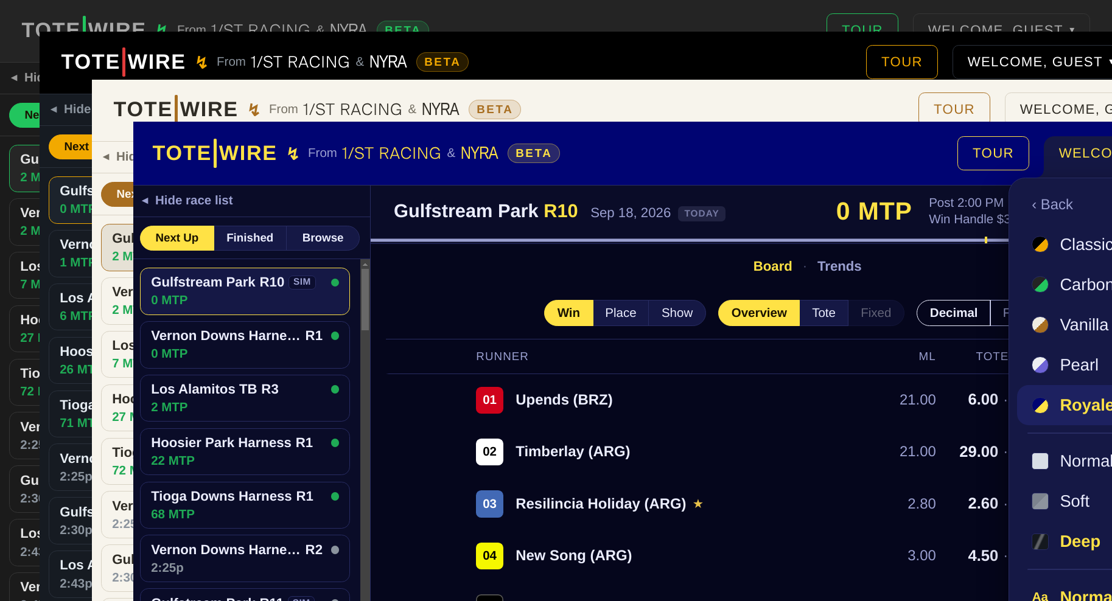The image size is (1112, 601).
Task: Switch to the Finished races tab
Action: [x=250, y=238]
